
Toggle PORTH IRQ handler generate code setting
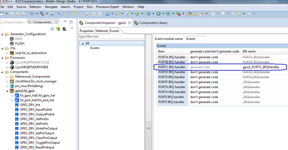[214, 92]
